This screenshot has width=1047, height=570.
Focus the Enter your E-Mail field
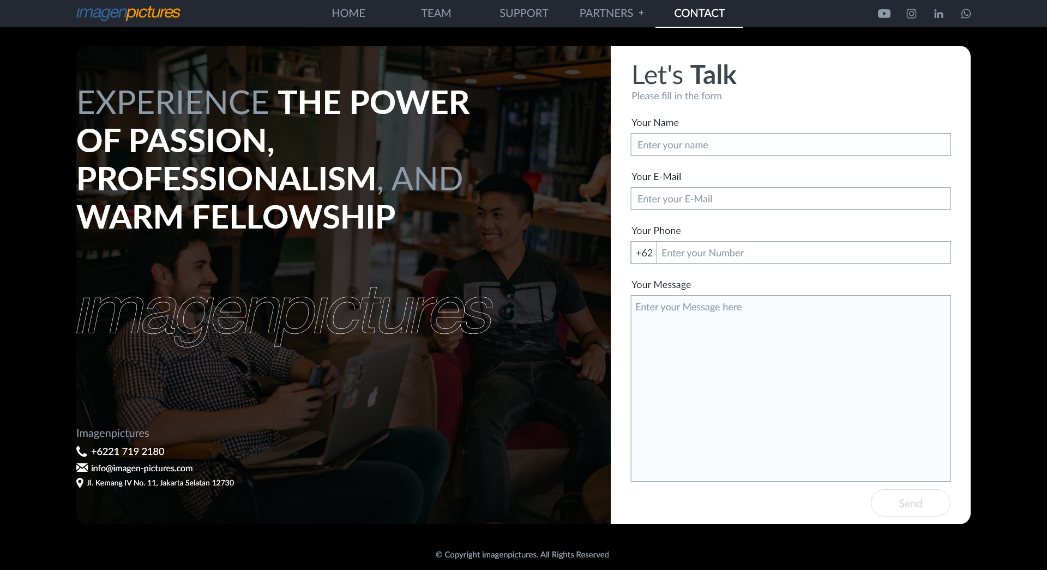tap(791, 199)
